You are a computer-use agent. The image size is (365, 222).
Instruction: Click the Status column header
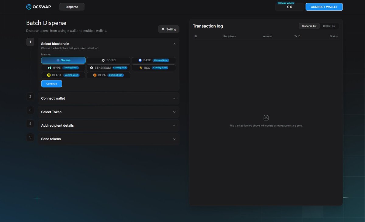[334, 36]
